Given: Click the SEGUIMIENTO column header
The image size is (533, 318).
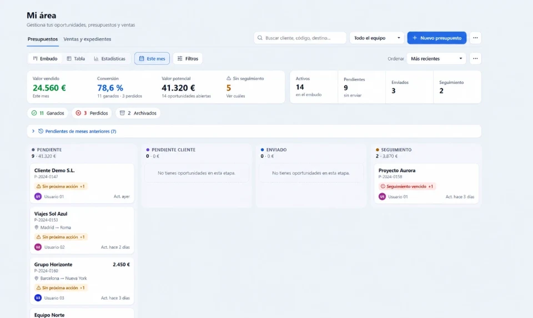Looking at the screenshot, I should (x=396, y=149).
